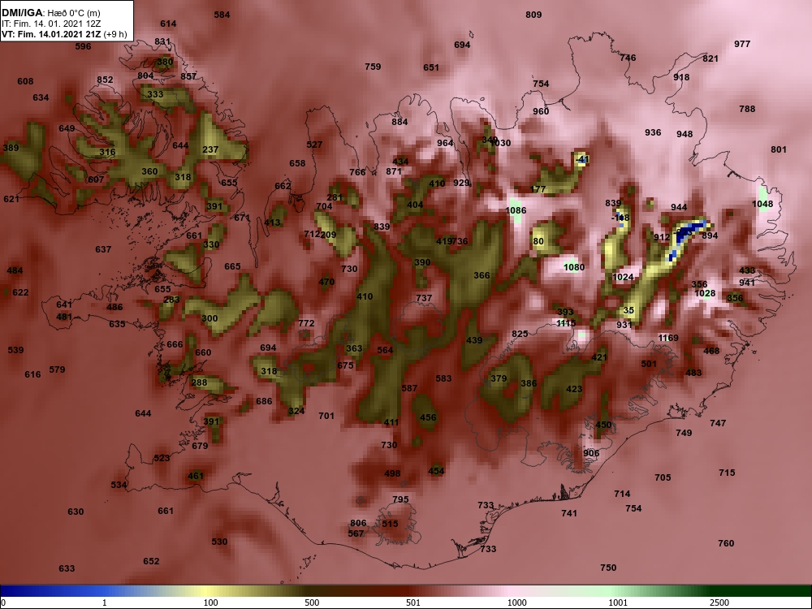Click the map value '316'
The width and height of the screenshot is (812, 609).
pyautogui.click(x=107, y=153)
